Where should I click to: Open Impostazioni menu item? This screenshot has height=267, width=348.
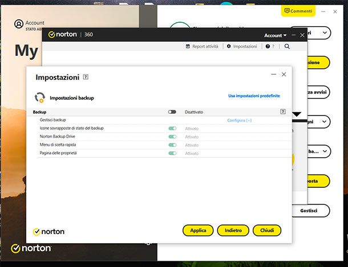[242, 46]
